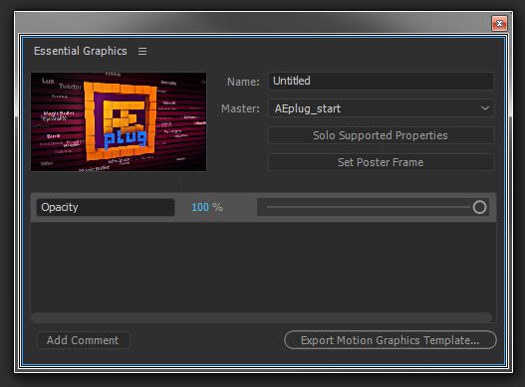Open the Master composition dropdown AEplug_start
This screenshot has height=387, width=525.
point(381,108)
